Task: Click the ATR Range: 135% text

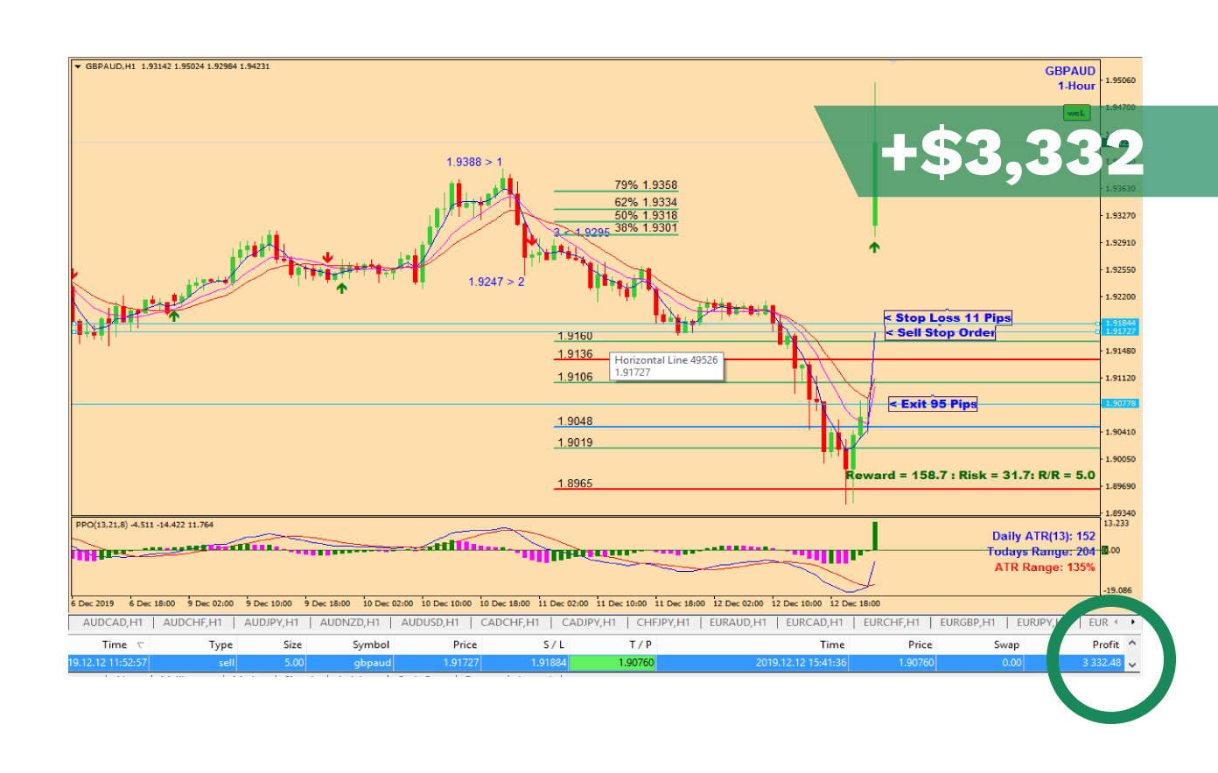Action: [x=1045, y=568]
